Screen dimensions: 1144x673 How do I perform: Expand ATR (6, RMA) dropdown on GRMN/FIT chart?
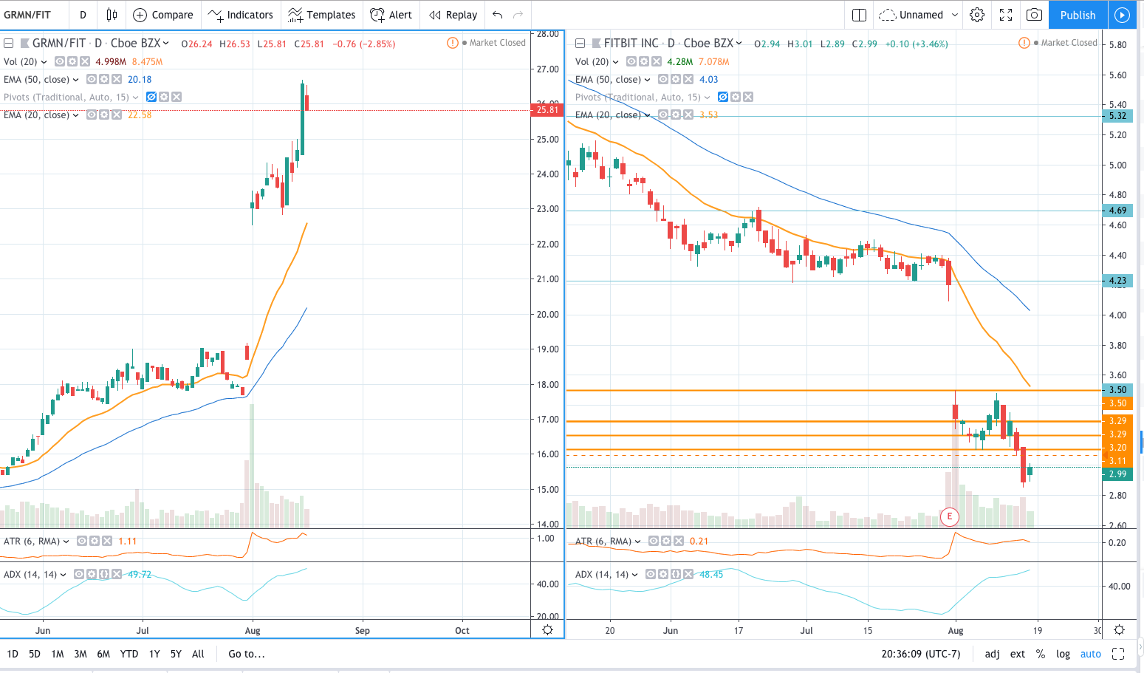[66, 541]
